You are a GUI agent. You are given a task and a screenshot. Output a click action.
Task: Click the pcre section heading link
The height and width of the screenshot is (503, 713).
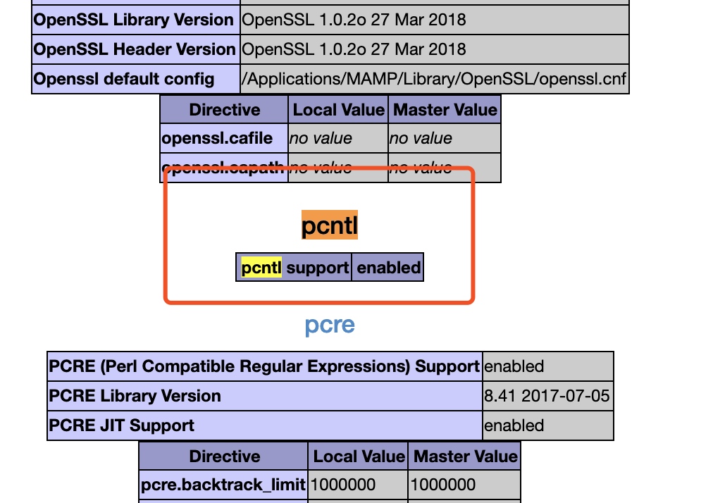[330, 325]
